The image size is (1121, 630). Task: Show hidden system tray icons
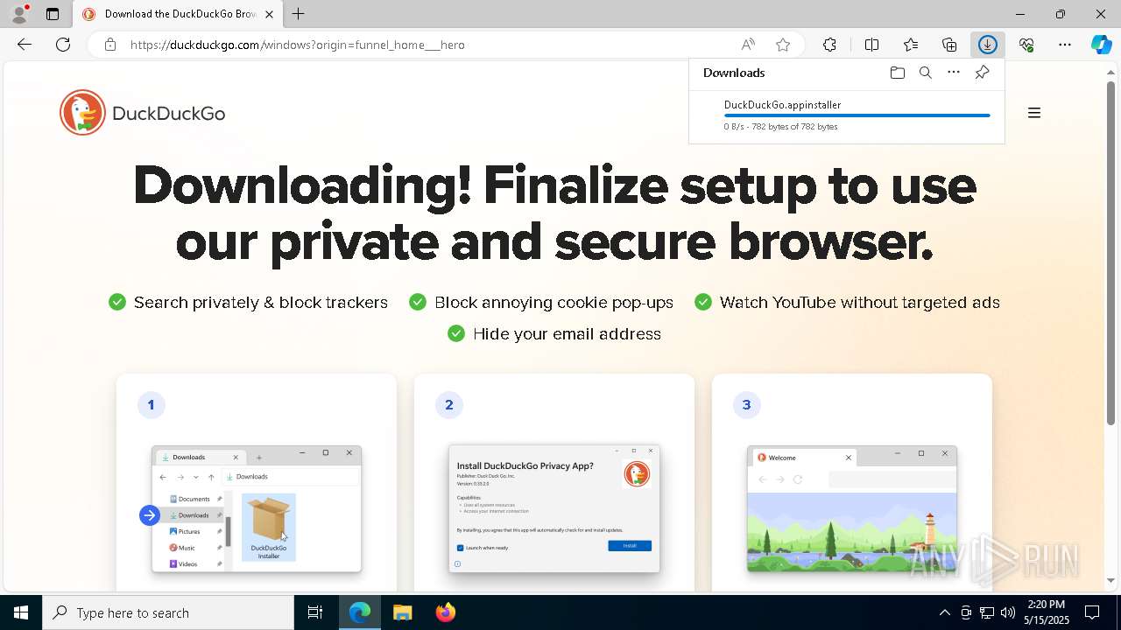(x=944, y=612)
